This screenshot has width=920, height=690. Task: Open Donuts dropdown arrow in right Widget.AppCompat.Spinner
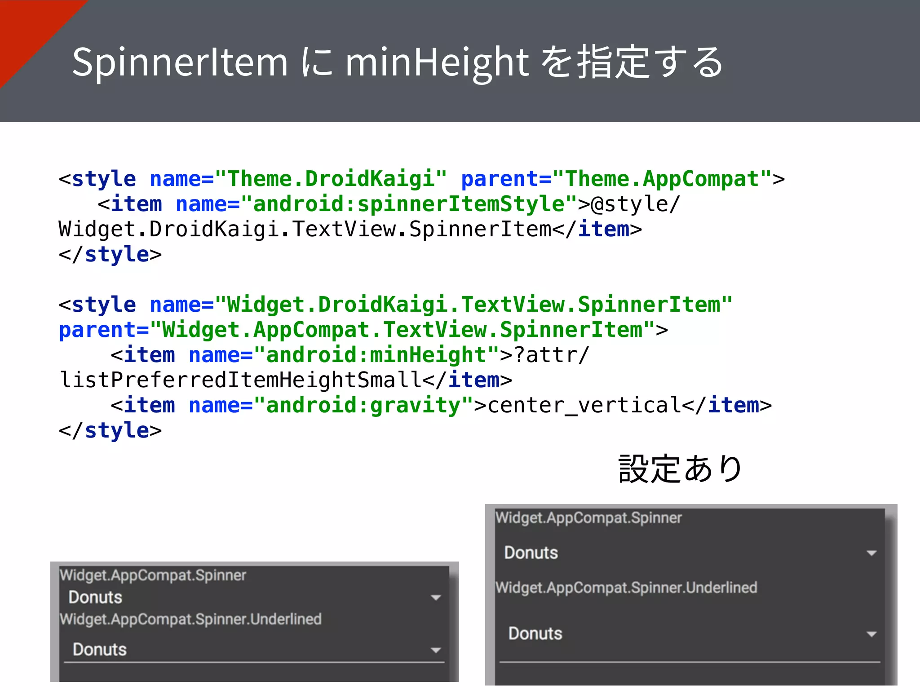871,553
